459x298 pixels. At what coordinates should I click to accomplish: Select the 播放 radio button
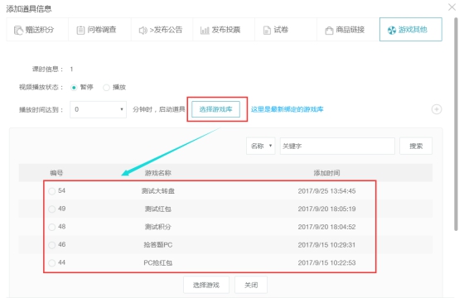pos(106,88)
